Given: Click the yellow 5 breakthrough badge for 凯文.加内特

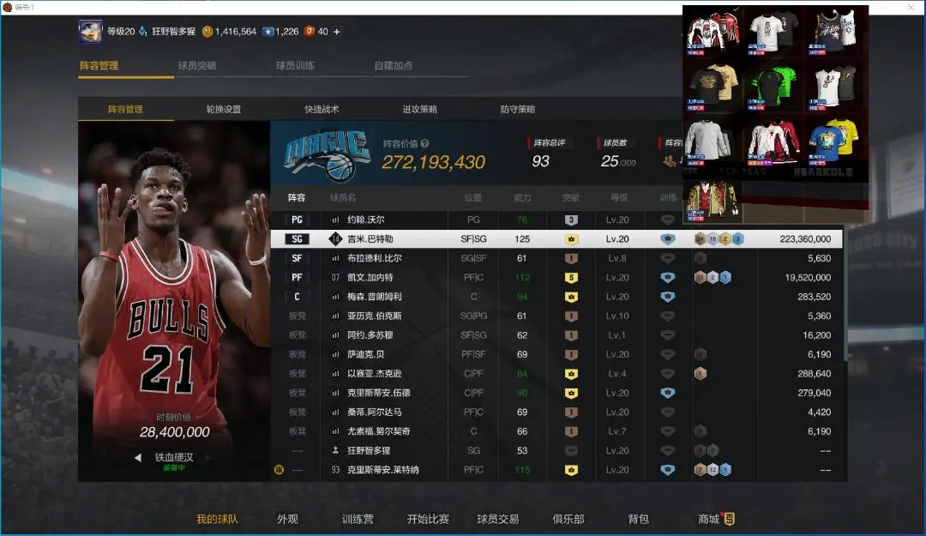Looking at the screenshot, I should [571, 278].
